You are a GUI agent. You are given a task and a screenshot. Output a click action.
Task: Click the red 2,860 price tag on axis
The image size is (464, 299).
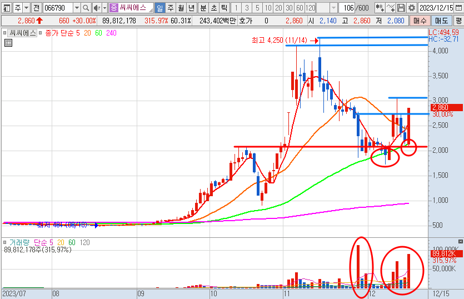point(447,107)
